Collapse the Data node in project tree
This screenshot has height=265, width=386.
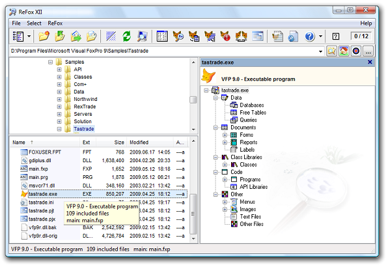click(216, 98)
